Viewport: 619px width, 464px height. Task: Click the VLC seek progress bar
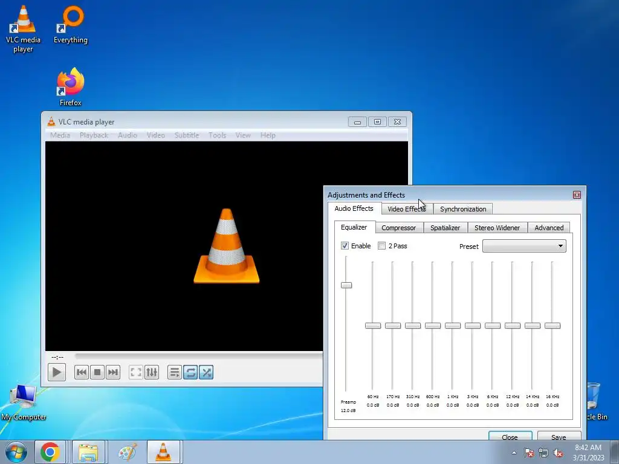coord(198,356)
